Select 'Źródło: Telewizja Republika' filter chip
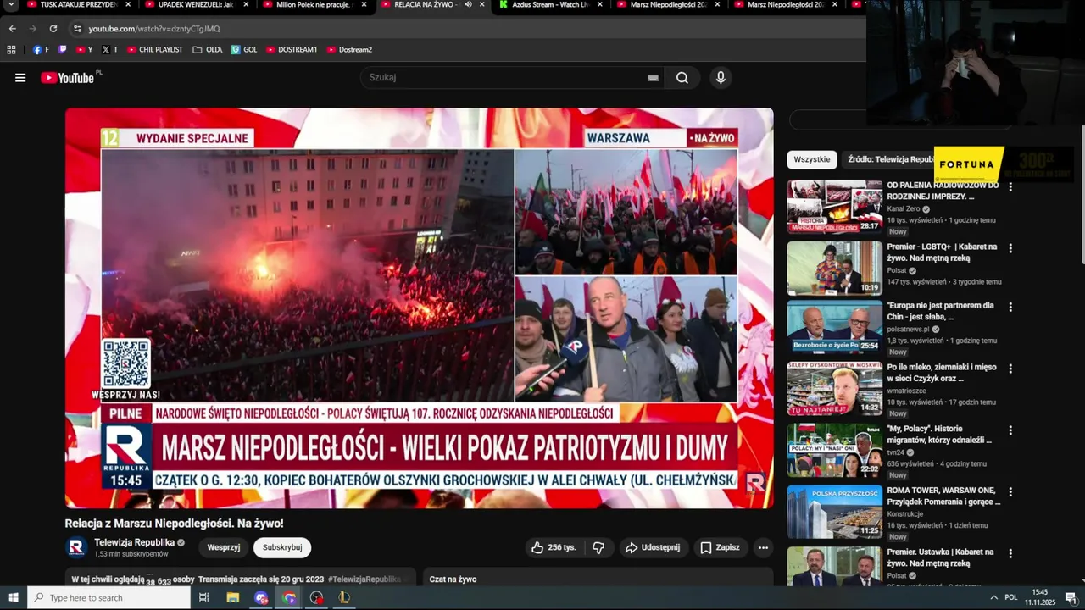The image size is (1085, 610). 888,159
